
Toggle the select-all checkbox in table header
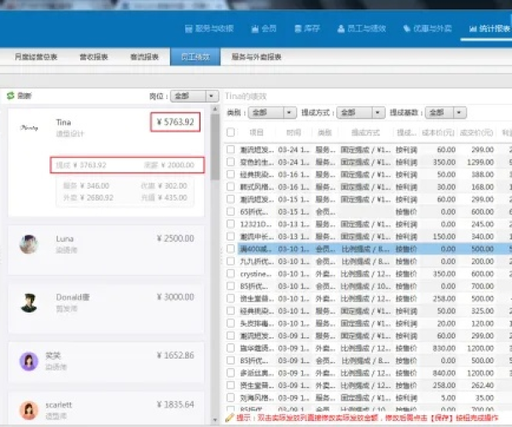(x=230, y=132)
